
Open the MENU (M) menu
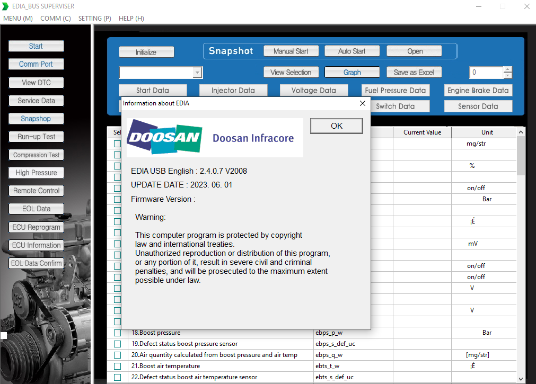click(18, 19)
